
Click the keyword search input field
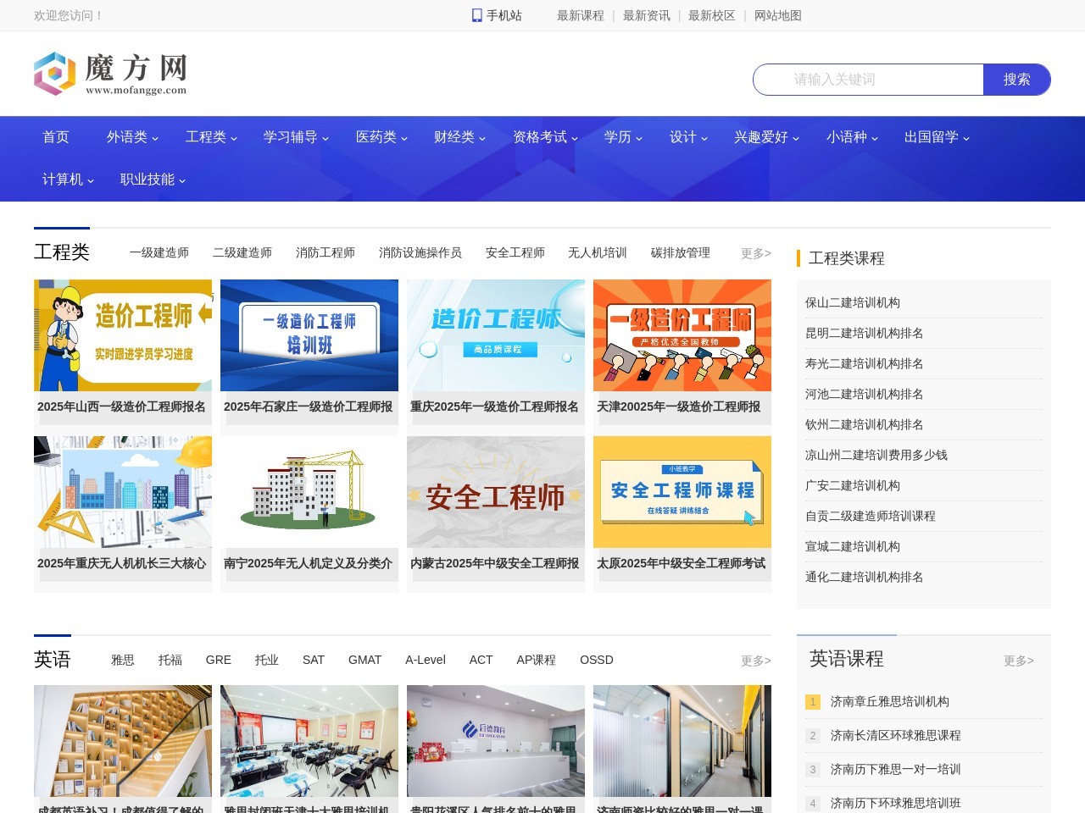click(x=868, y=80)
